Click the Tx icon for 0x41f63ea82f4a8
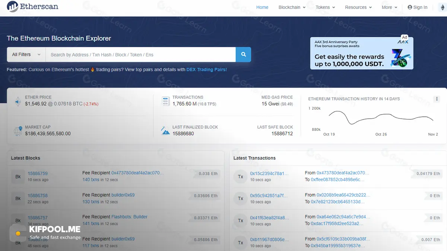 pos(241,221)
